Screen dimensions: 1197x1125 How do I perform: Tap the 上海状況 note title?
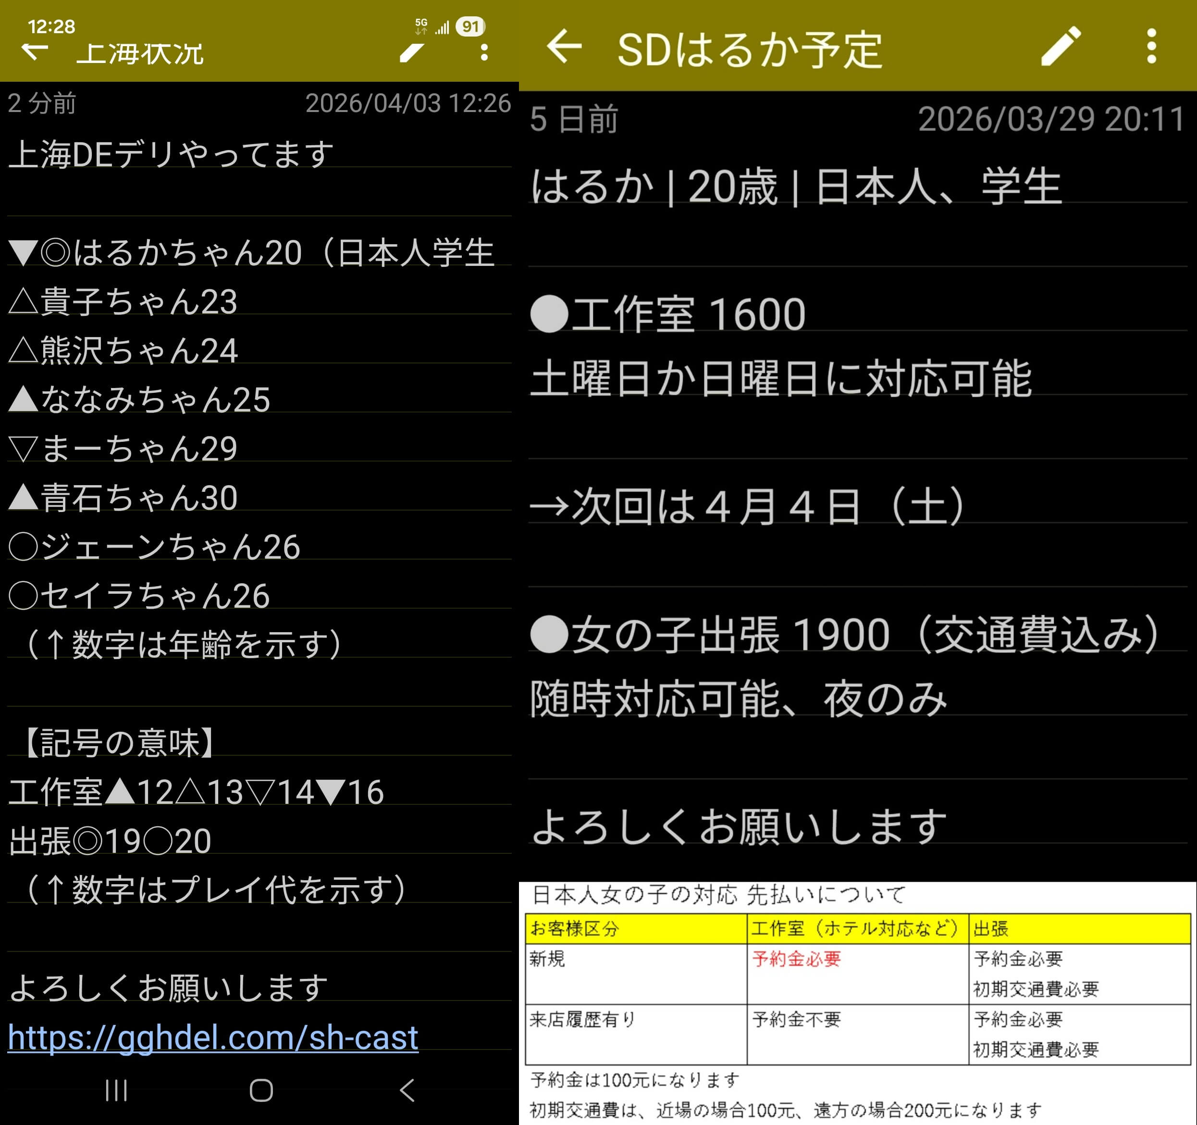pyautogui.click(x=140, y=53)
